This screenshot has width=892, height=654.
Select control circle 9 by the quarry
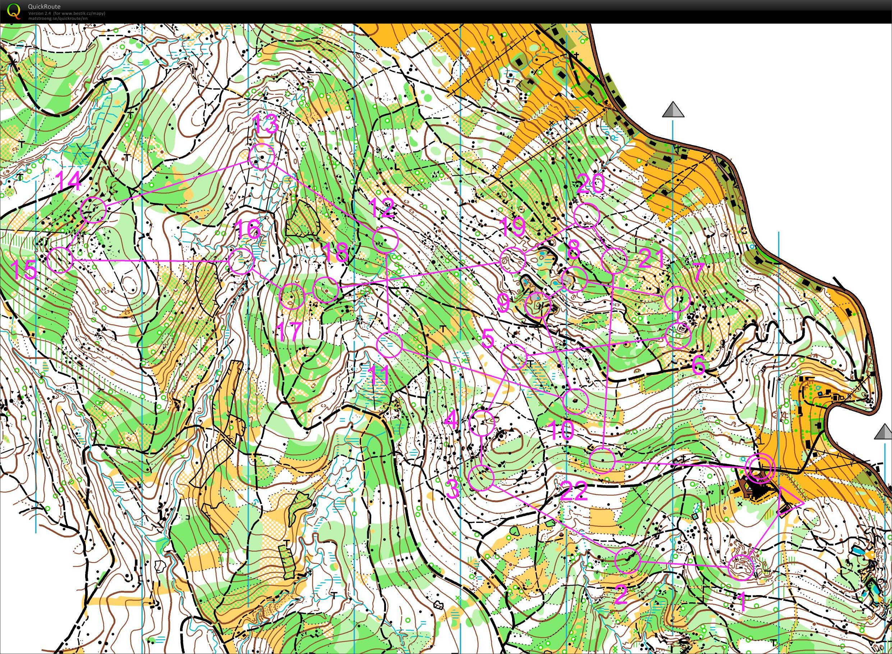coord(538,305)
